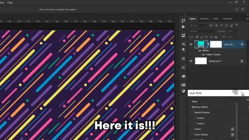249x140 pixels.
Task: Hide the Pattern Overlay effect
Action: [x=203, y=54]
